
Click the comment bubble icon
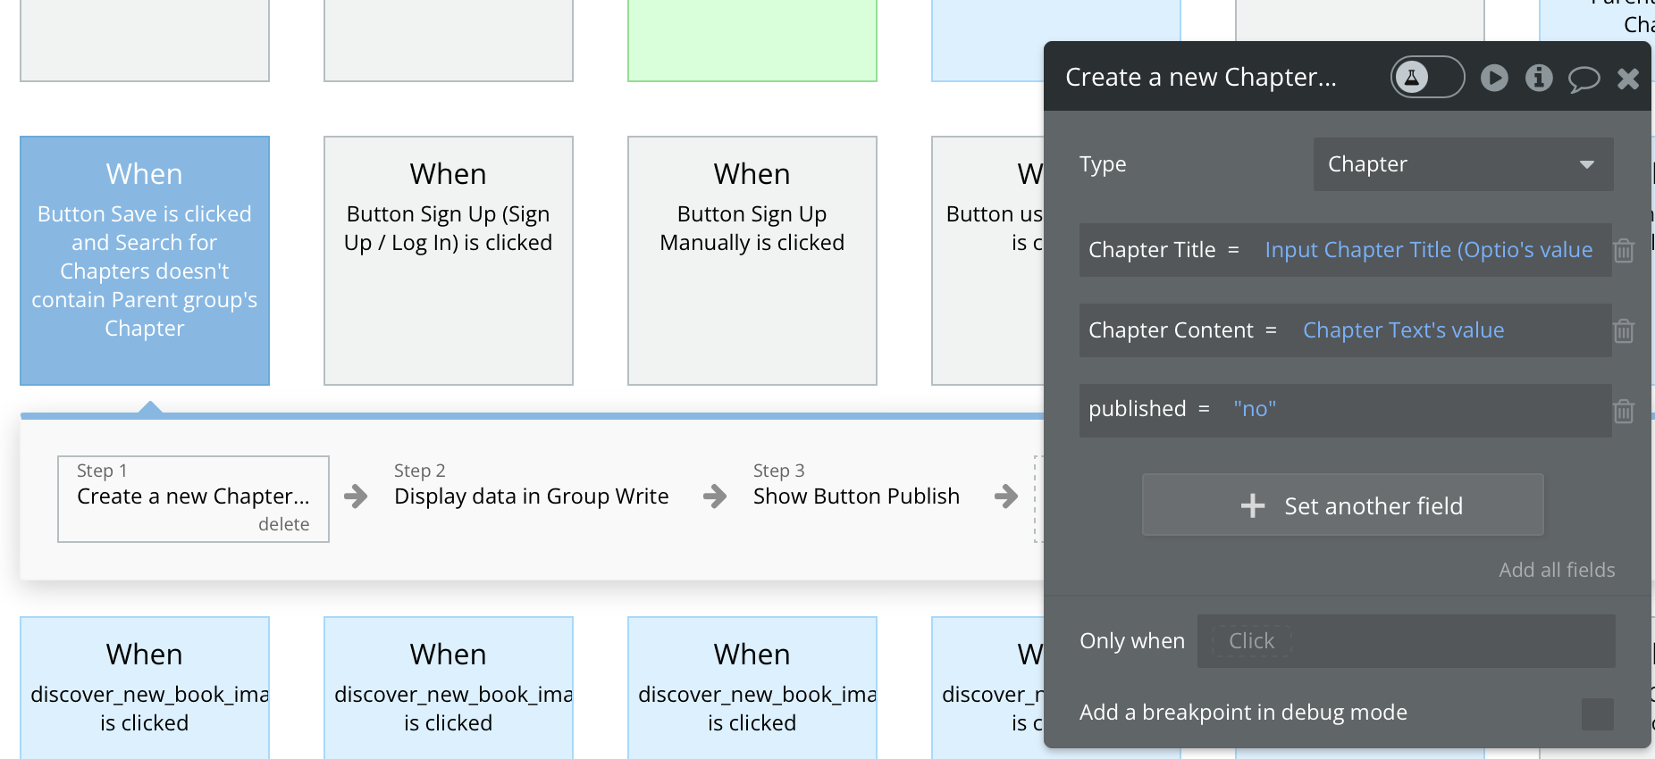[1584, 79]
